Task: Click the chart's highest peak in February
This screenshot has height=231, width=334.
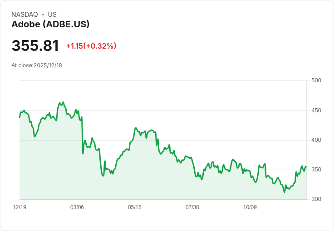Action: [63, 102]
